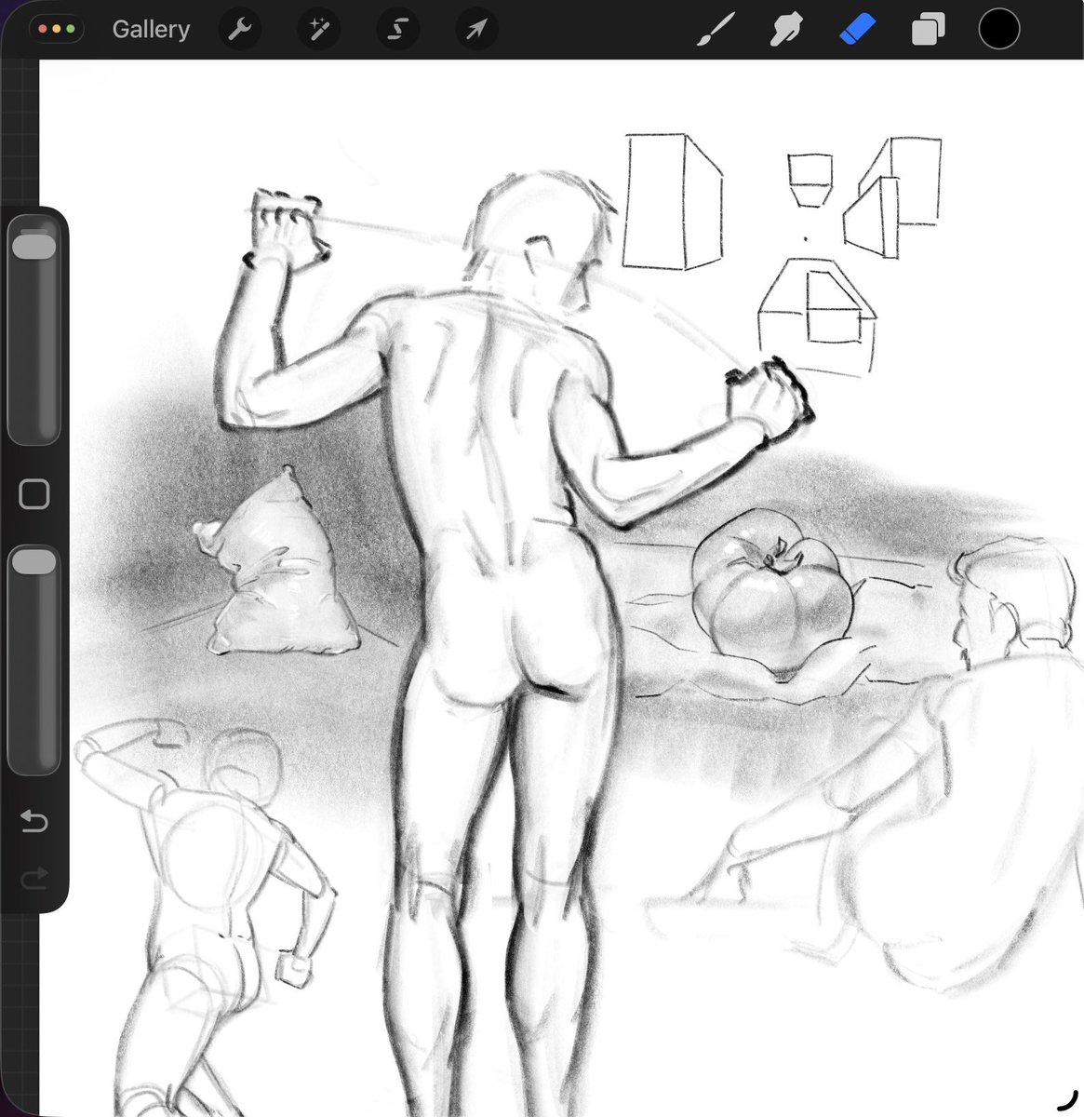
Task: Open the Gallery
Action: click(151, 30)
